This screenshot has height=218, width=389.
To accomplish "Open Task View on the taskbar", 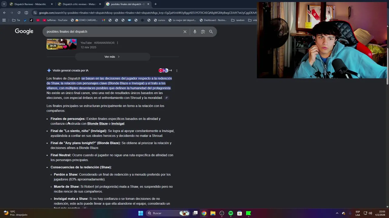I will [195, 213].
